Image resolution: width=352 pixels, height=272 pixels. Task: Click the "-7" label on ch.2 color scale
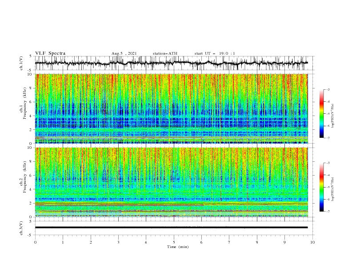point(328,212)
